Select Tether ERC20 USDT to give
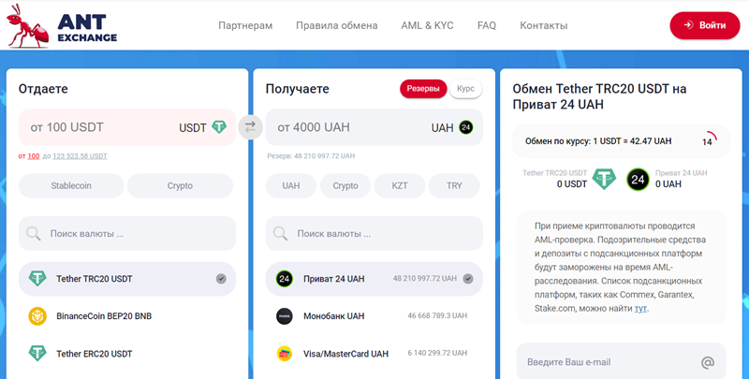The width and height of the screenshot is (749, 379). [127, 354]
